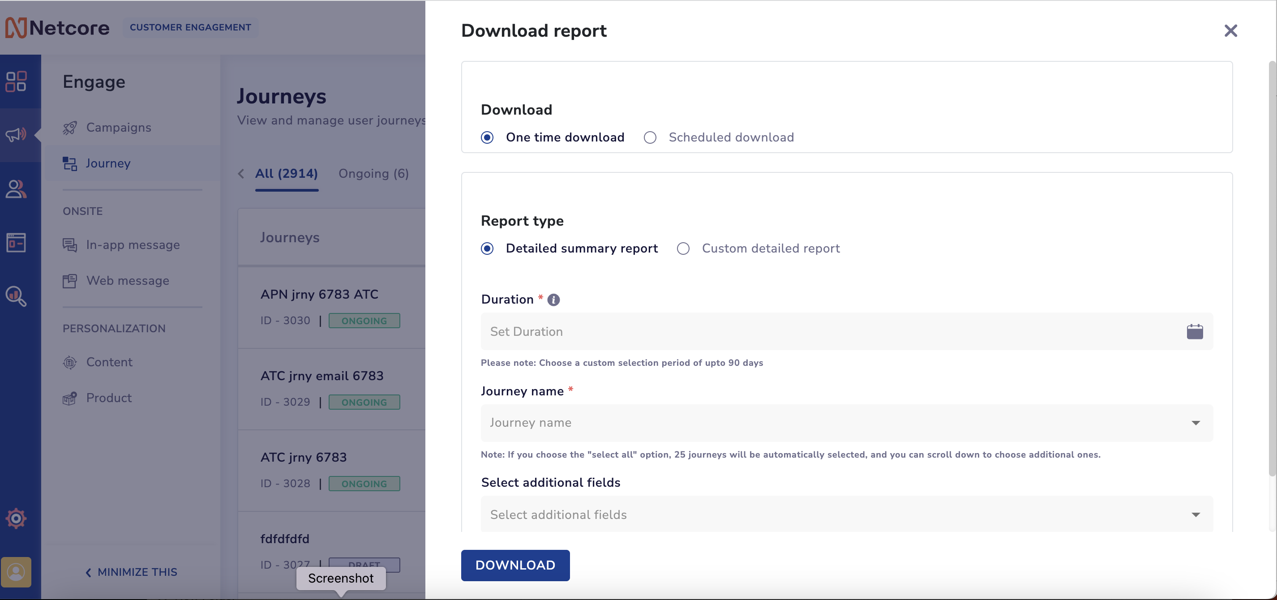The image size is (1277, 600).
Task: Click the Duration info icon
Action: coord(553,300)
